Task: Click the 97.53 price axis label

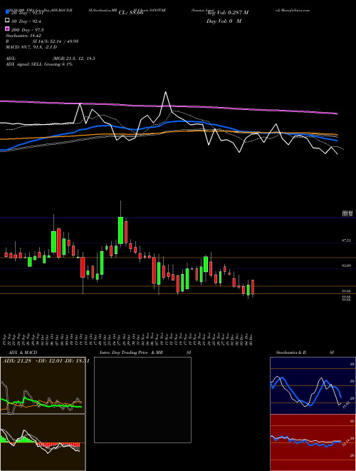Action: (x=346, y=240)
